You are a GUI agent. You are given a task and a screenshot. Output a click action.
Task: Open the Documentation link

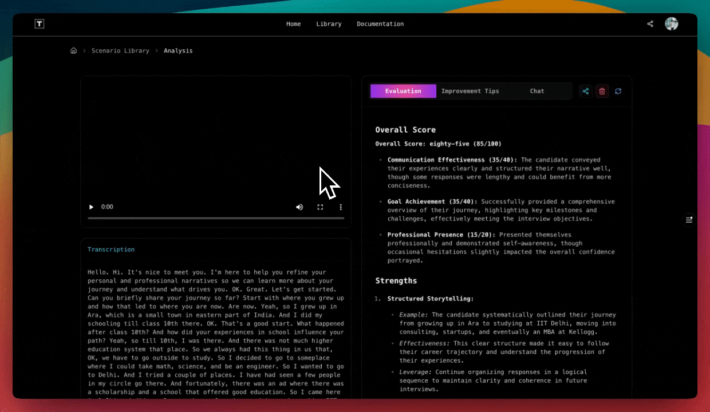tap(380, 24)
